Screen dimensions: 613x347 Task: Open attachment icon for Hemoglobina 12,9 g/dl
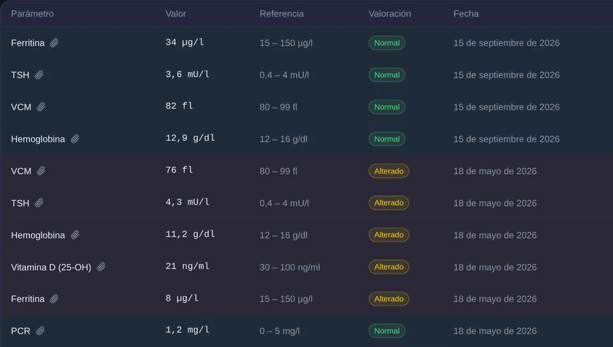[x=75, y=139]
